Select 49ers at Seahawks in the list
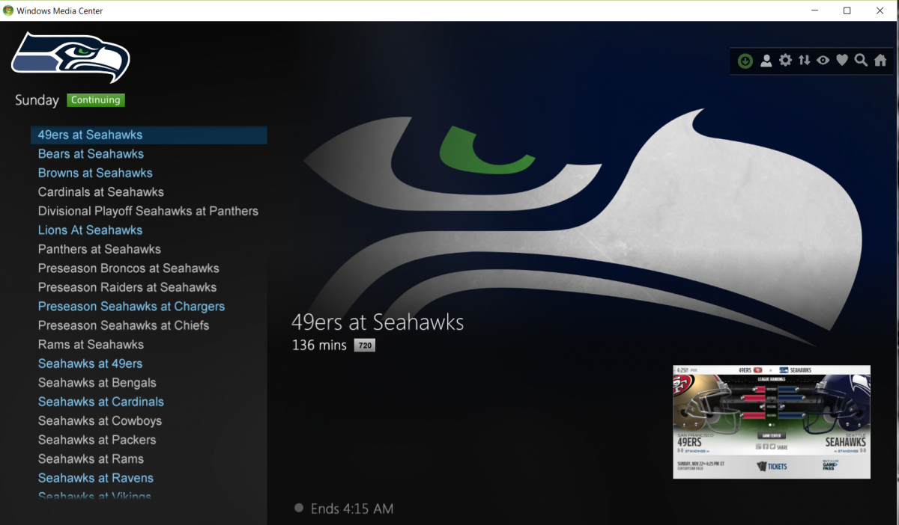899x525 pixels. click(149, 135)
